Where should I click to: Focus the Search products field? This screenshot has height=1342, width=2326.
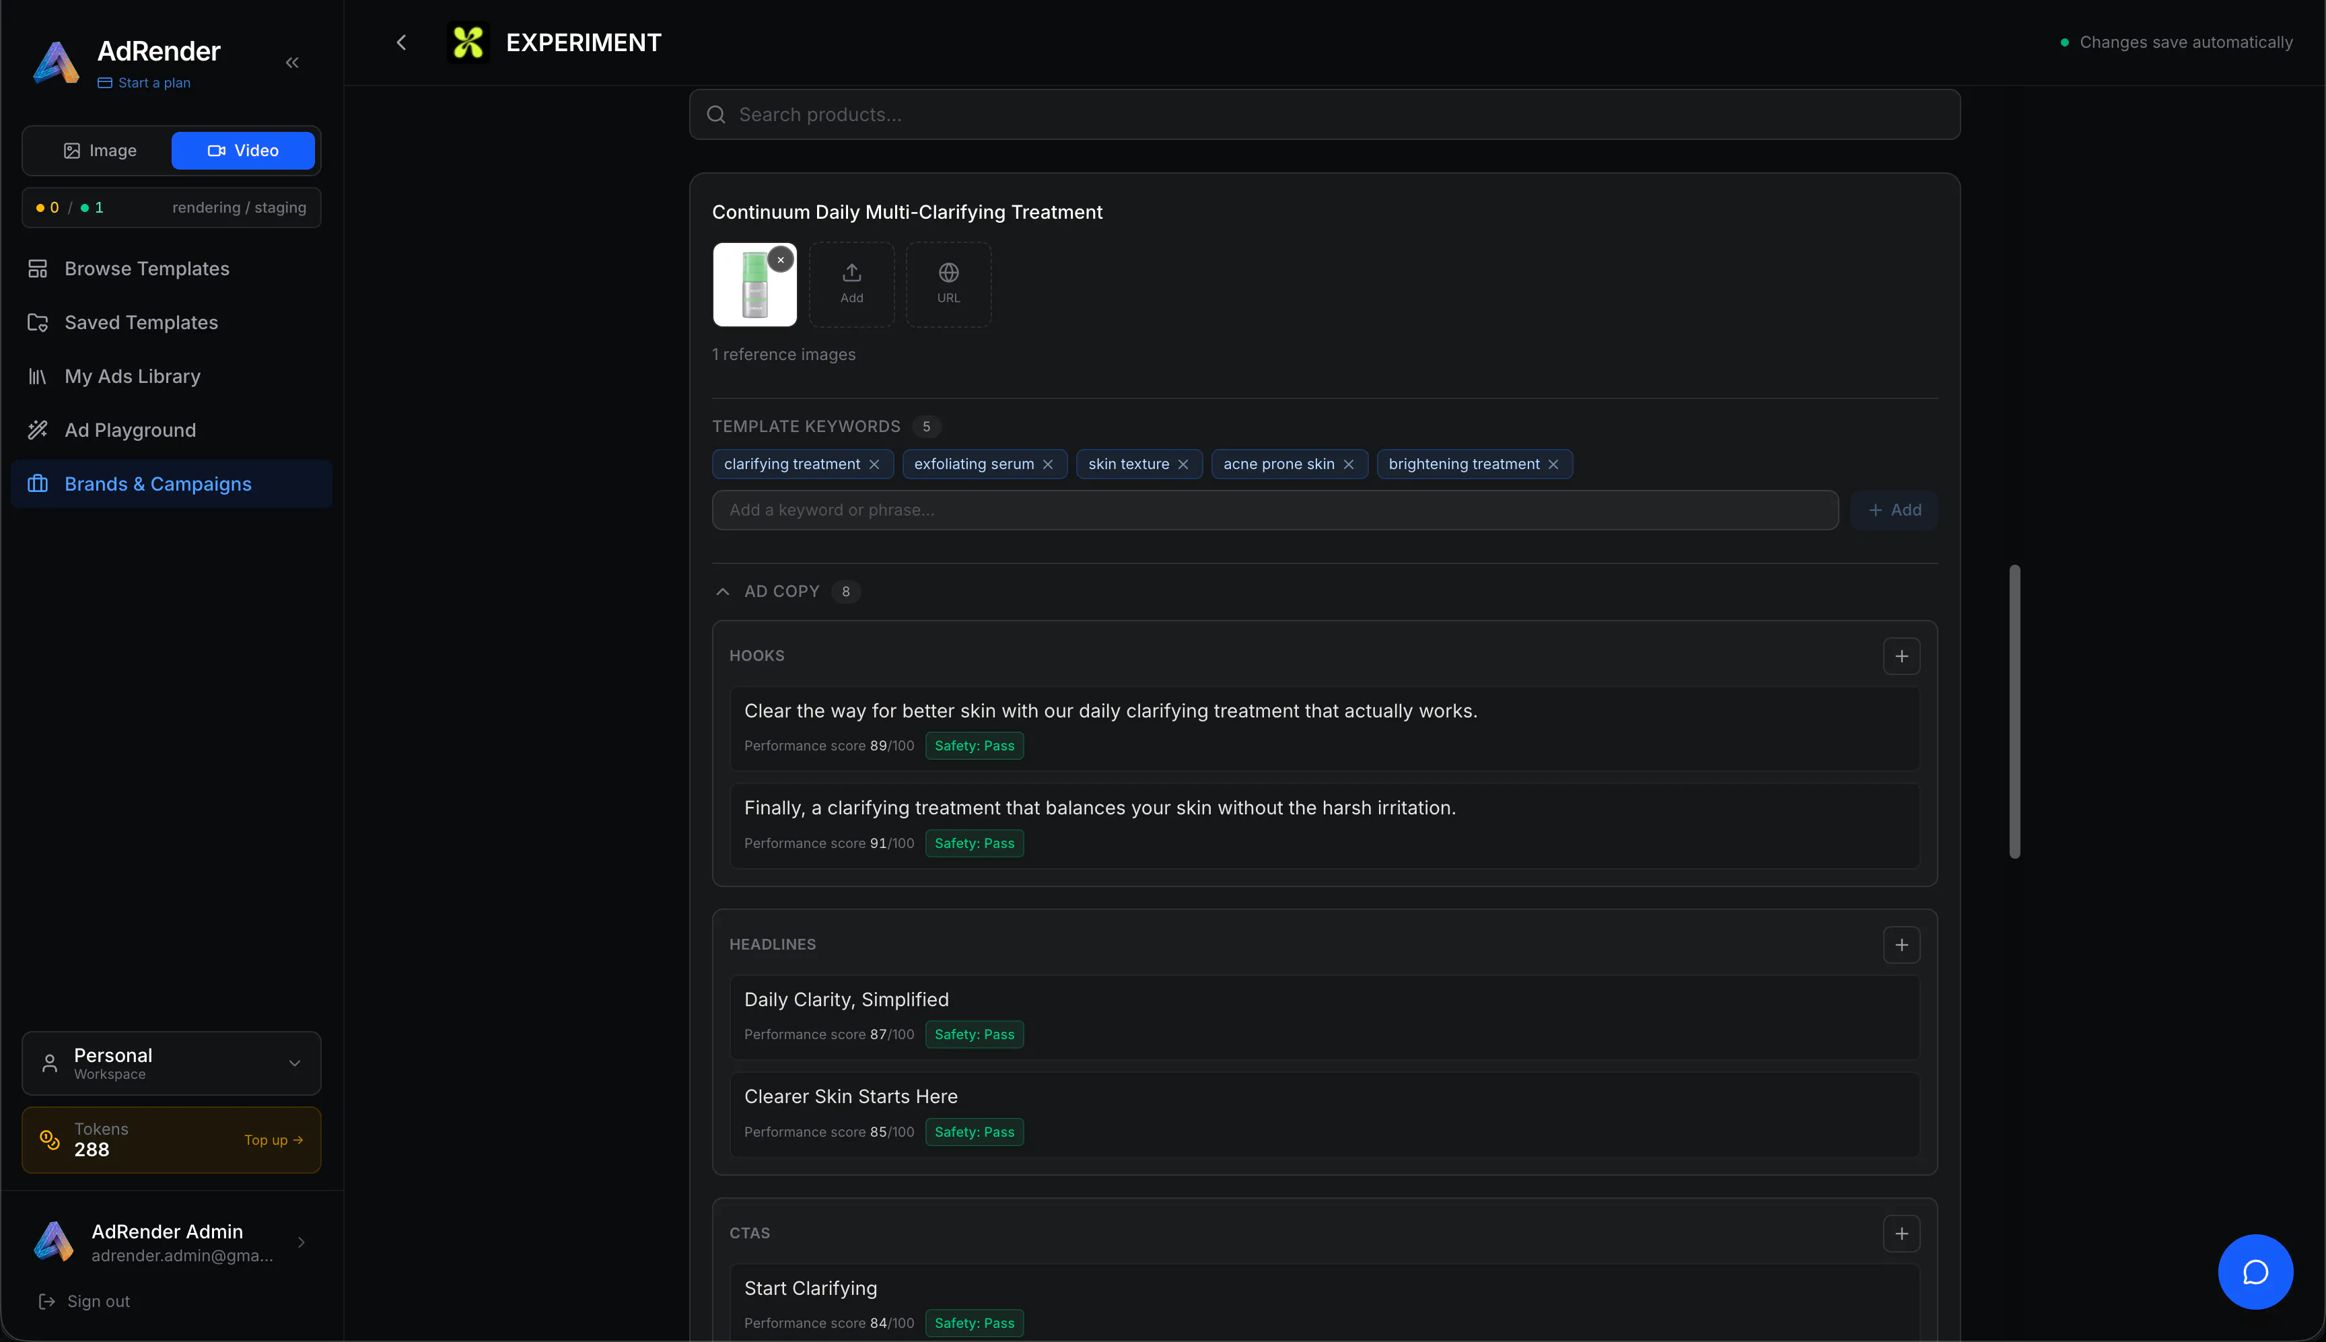(x=1325, y=114)
